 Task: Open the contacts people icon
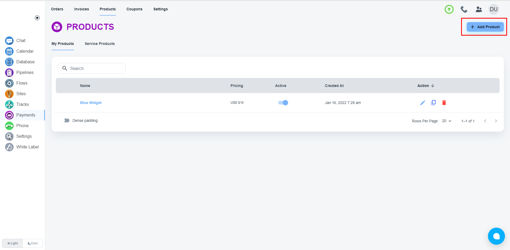[479, 9]
